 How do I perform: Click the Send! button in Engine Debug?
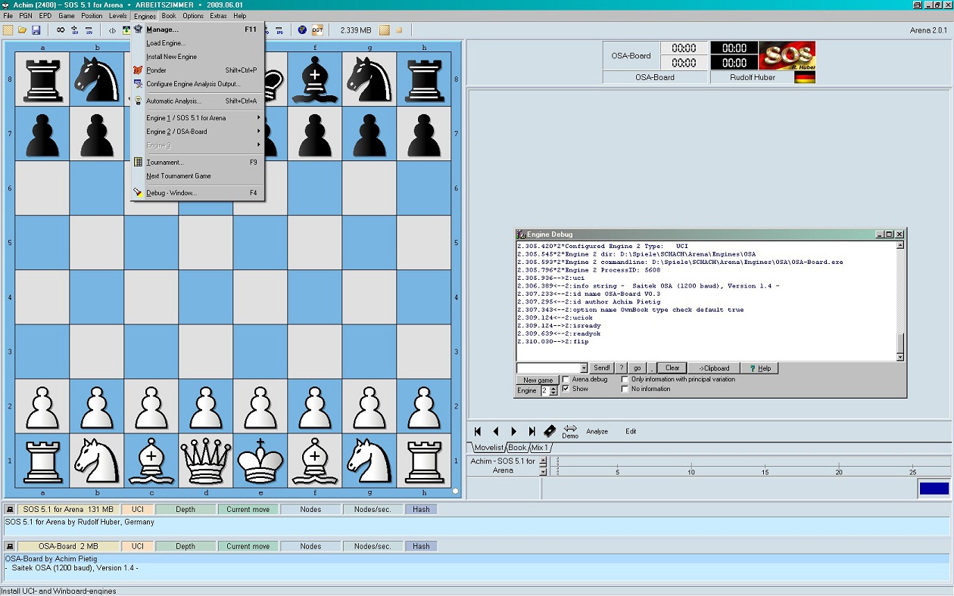[x=601, y=368]
